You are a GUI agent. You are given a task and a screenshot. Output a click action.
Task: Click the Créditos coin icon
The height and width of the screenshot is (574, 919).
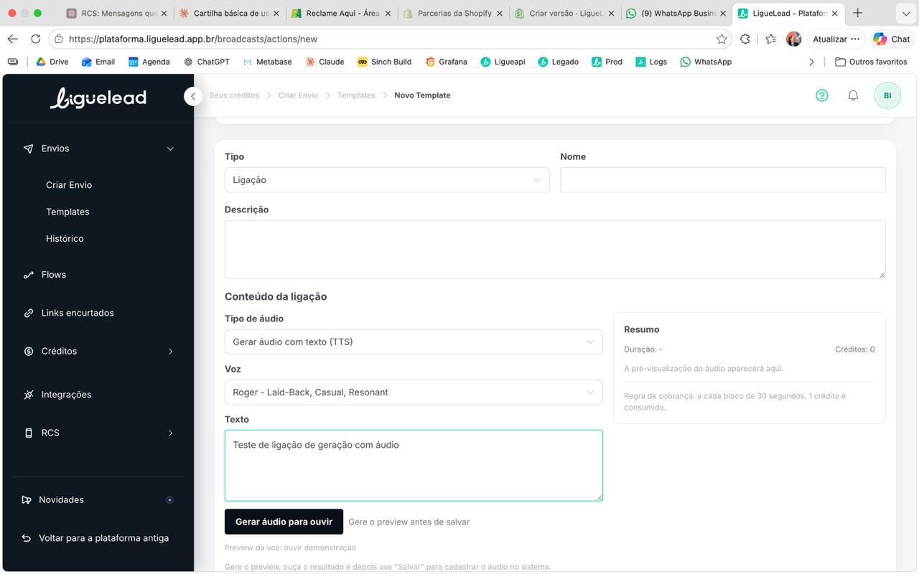pyautogui.click(x=28, y=352)
